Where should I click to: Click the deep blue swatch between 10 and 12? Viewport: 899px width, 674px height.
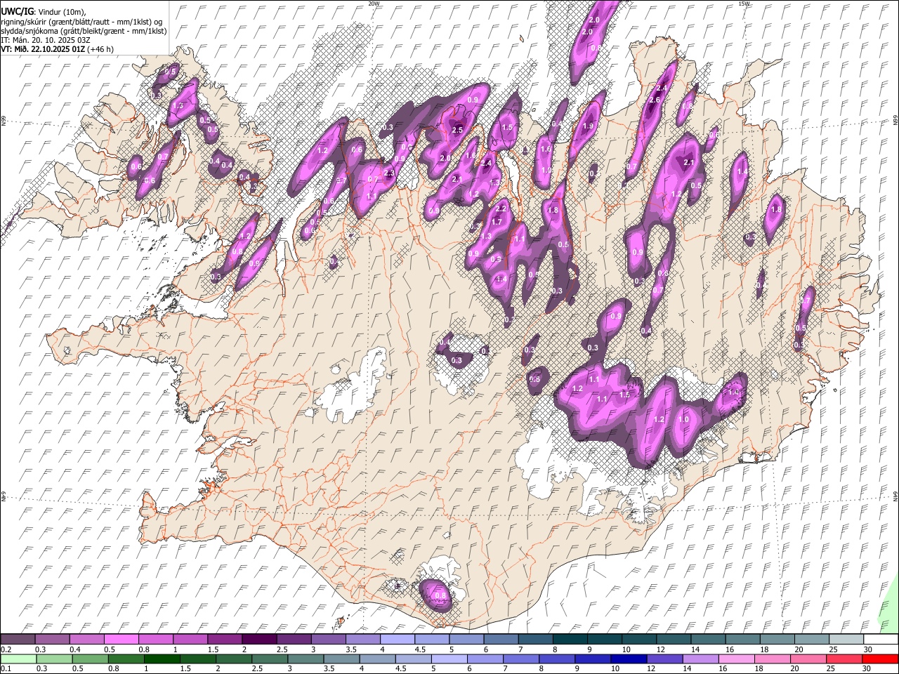629,659
